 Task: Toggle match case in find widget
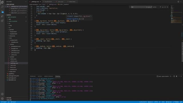147,7
